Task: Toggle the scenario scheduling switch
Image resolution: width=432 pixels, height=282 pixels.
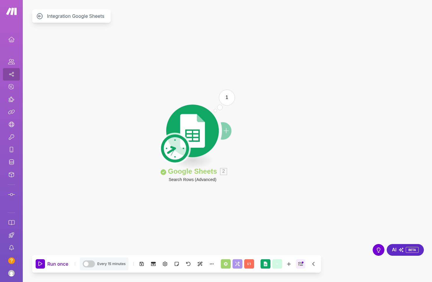Action: (x=89, y=264)
